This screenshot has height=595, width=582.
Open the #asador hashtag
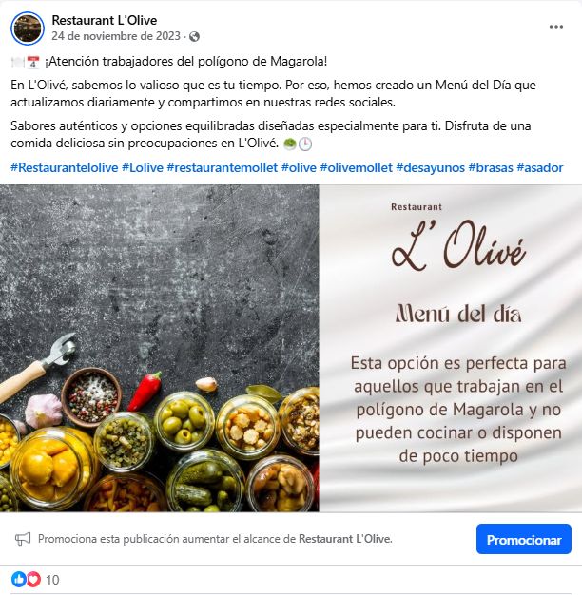pos(540,167)
